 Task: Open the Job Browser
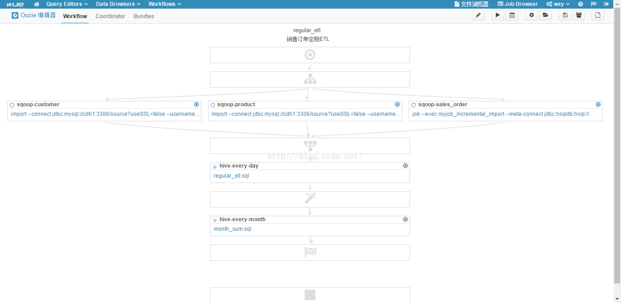pos(517,4)
